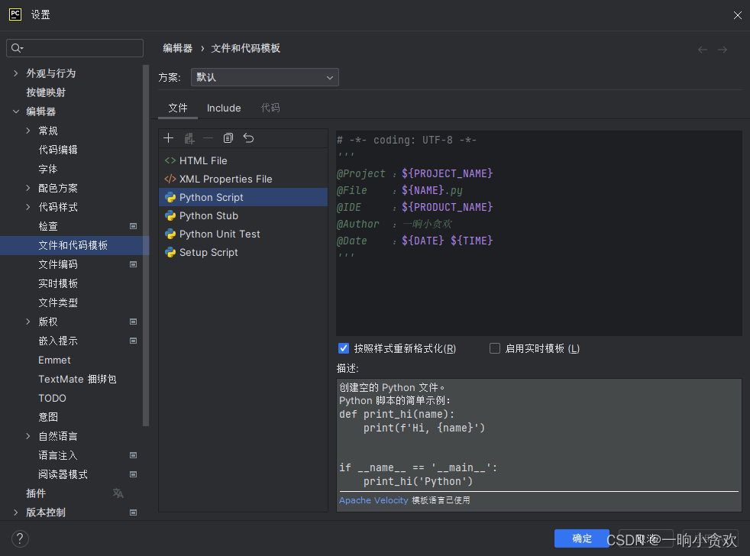Reset template changes with the revert icon
Viewport: 750px width, 556px height.
(x=247, y=137)
